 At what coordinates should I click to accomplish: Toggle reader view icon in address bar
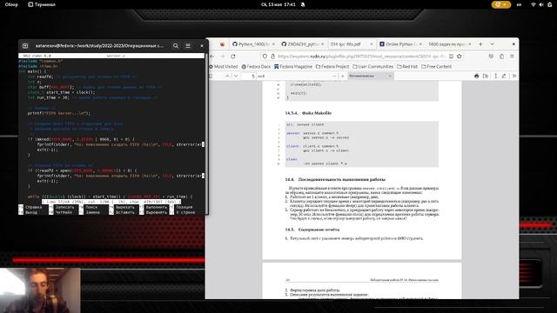pyautogui.click(x=451, y=56)
